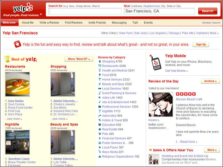Click the red star badge icon

point(17,44)
